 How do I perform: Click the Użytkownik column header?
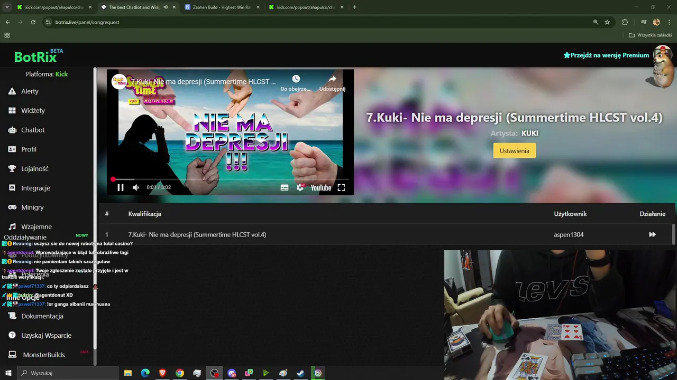(570, 214)
